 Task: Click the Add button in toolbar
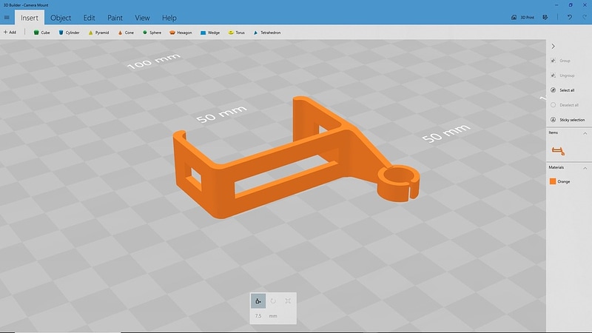[x=10, y=33]
